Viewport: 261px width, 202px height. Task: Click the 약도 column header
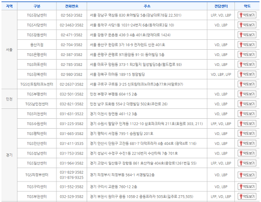tap(247, 6)
